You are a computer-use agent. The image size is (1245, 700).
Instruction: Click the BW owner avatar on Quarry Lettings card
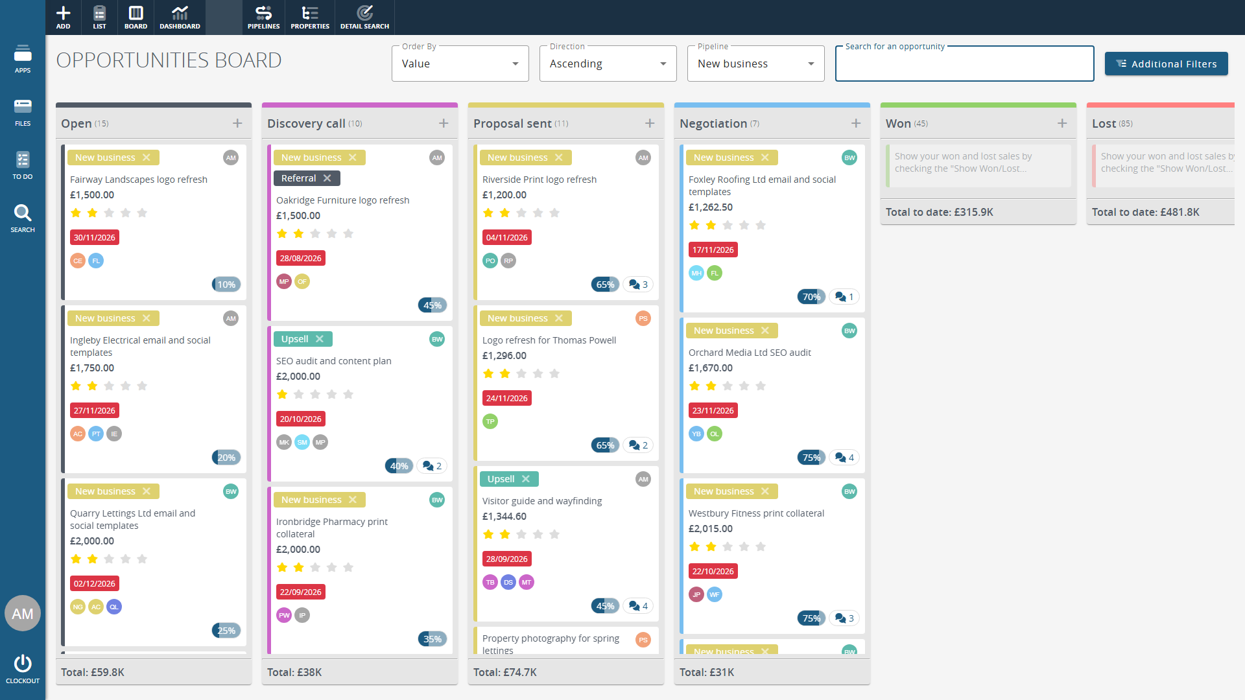click(x=231, y=491)
